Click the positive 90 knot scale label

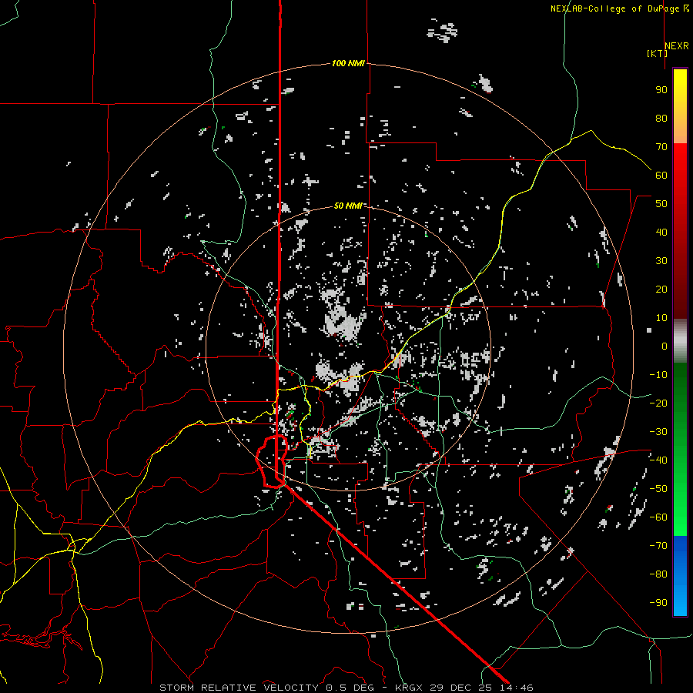click(661, 90)
